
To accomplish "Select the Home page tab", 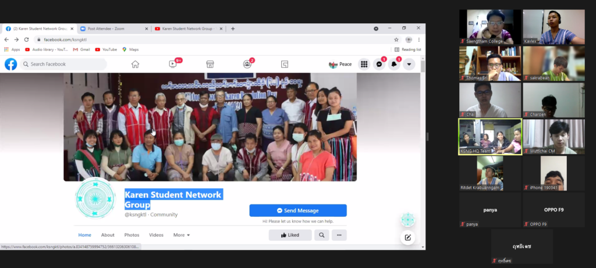I will (85, 235).
